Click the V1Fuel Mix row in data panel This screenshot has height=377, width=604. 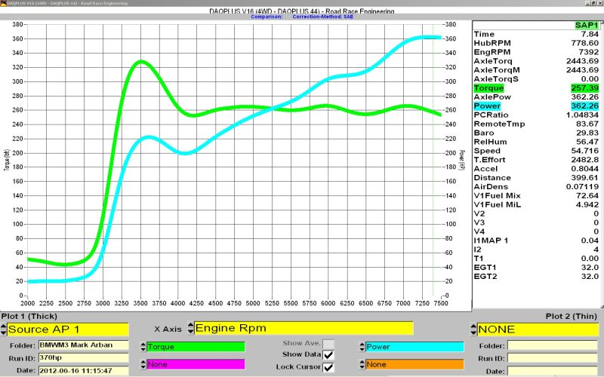(x=538, y=195)
